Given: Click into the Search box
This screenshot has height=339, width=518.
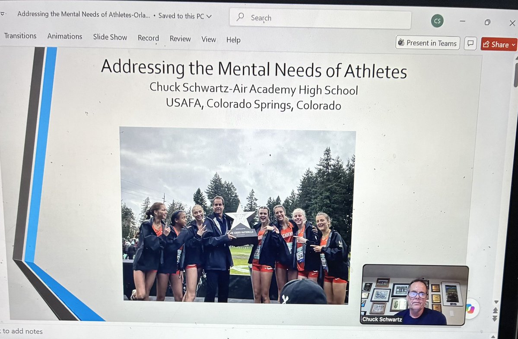Looking at the screenshot, I should click(320, 19).
